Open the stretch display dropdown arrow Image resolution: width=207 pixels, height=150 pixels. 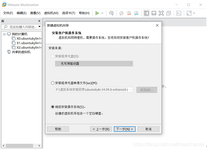click(x=194, y=13)
